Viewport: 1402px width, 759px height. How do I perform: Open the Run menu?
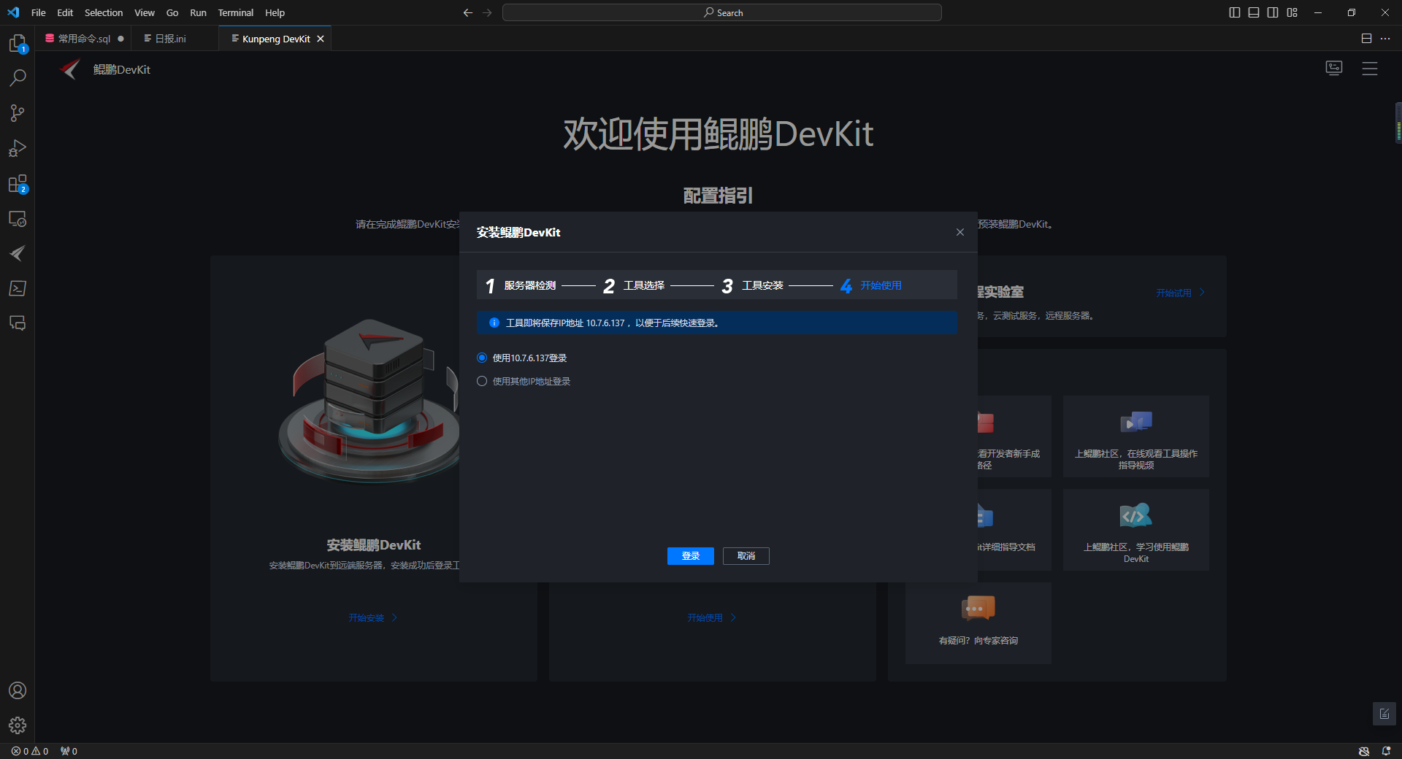(198, 12)
